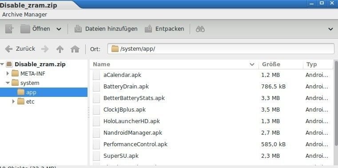Collapse the system folder triangle

pos(8,83)
